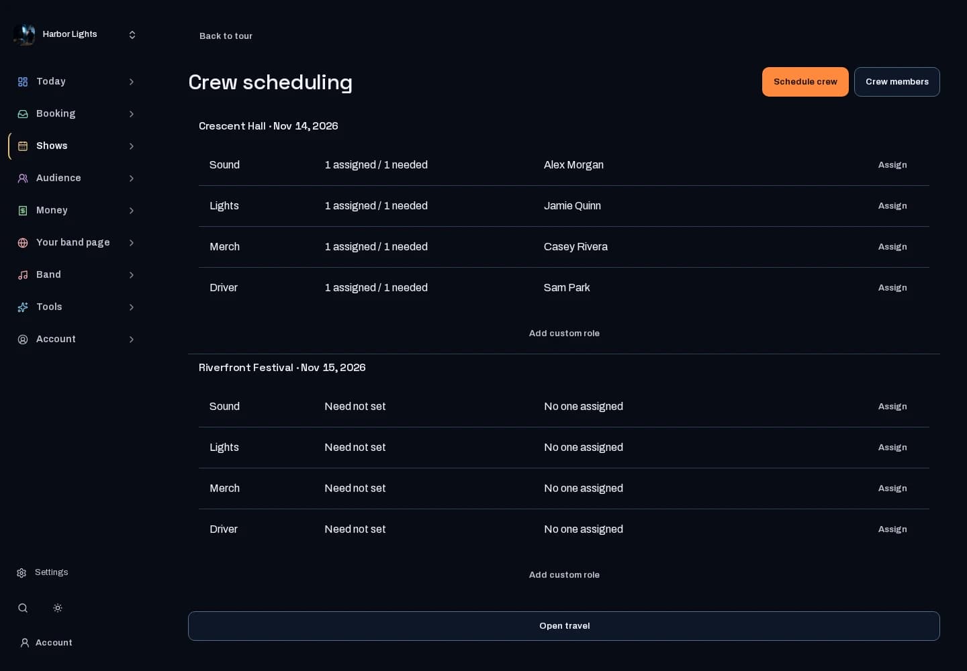The height and width of the screenshot is (671, 967).
Task: Click the bottom Account user icon
Action: (25, 643)
